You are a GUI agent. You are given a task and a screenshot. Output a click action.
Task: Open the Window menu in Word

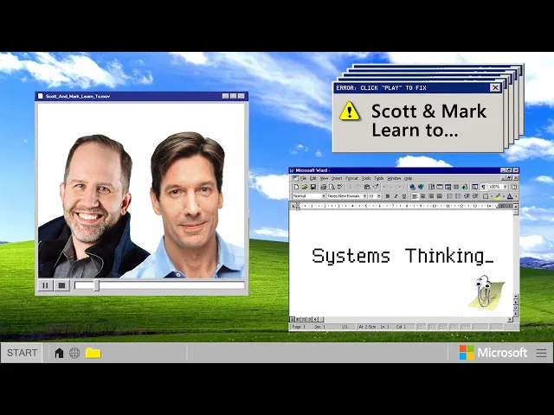coord(394,179)
